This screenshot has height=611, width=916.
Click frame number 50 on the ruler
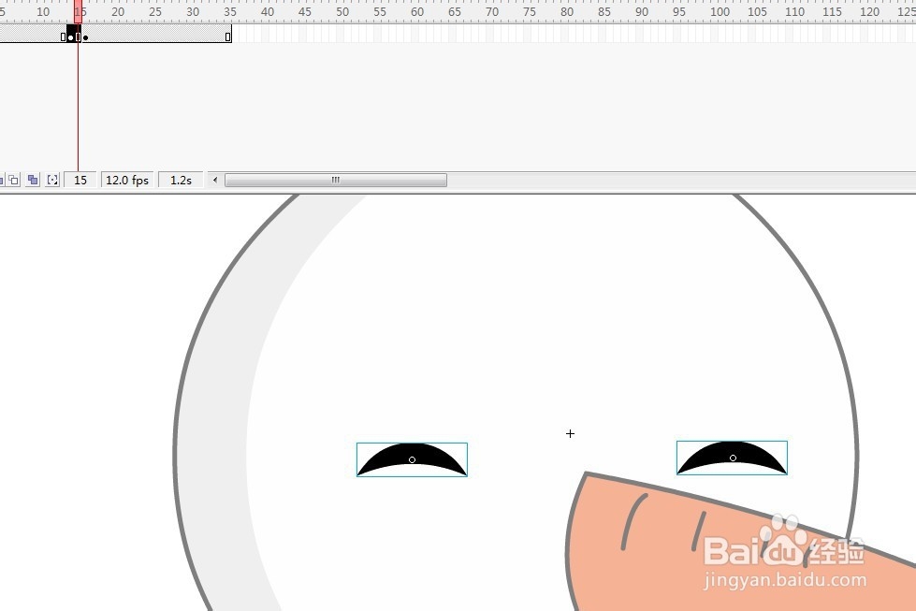[342, 11]
